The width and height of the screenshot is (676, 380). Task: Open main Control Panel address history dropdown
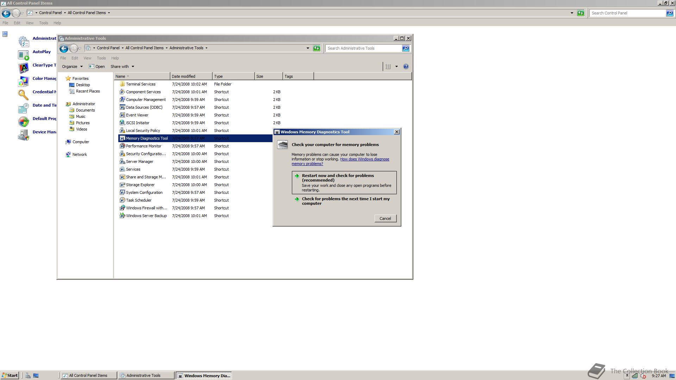[x=571, y=13]
